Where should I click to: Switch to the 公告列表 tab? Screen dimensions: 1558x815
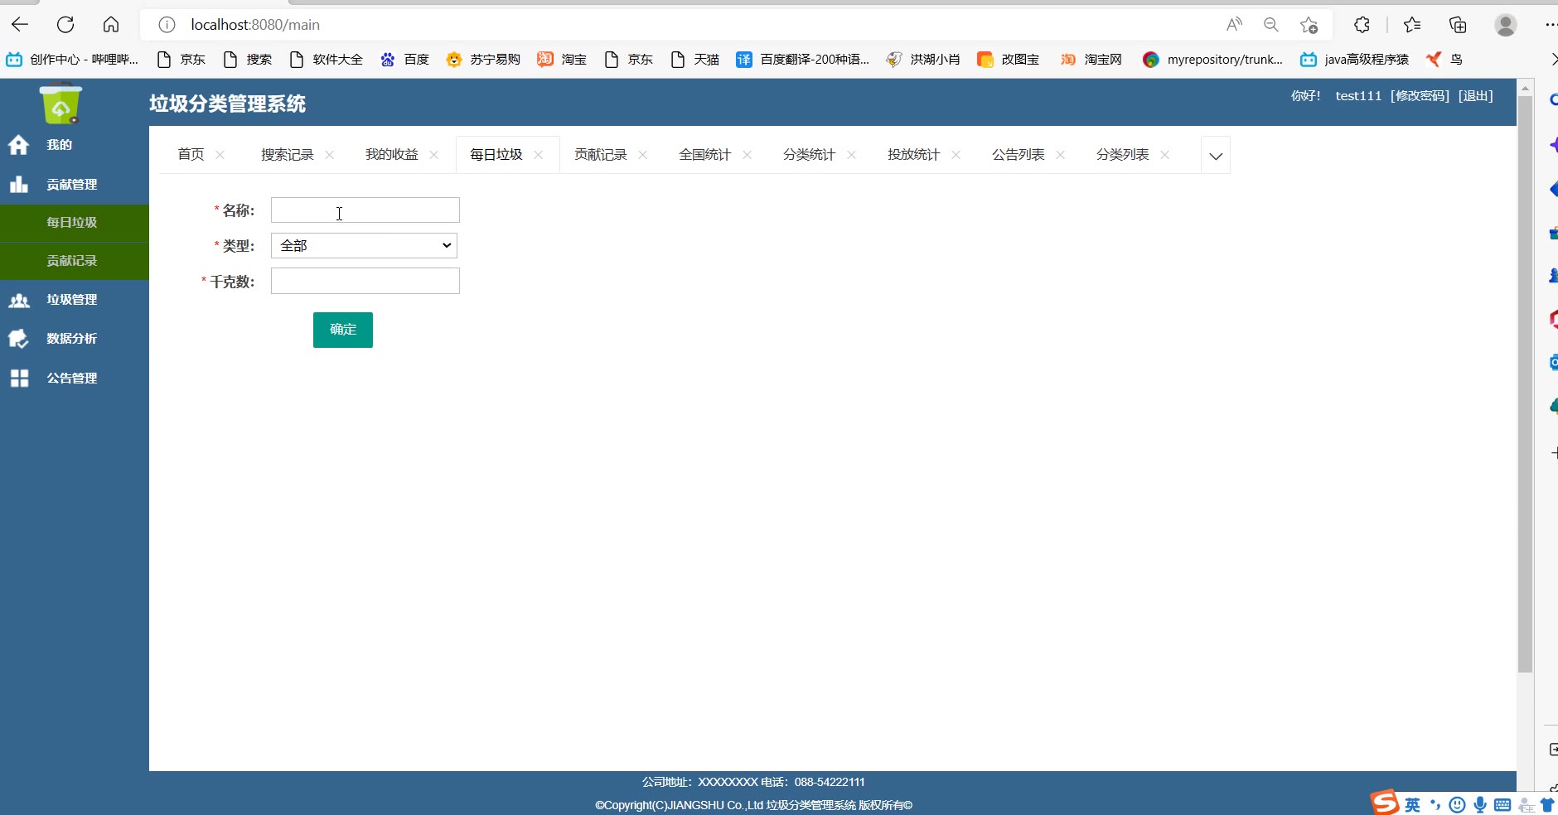(x=1018, y=155)
